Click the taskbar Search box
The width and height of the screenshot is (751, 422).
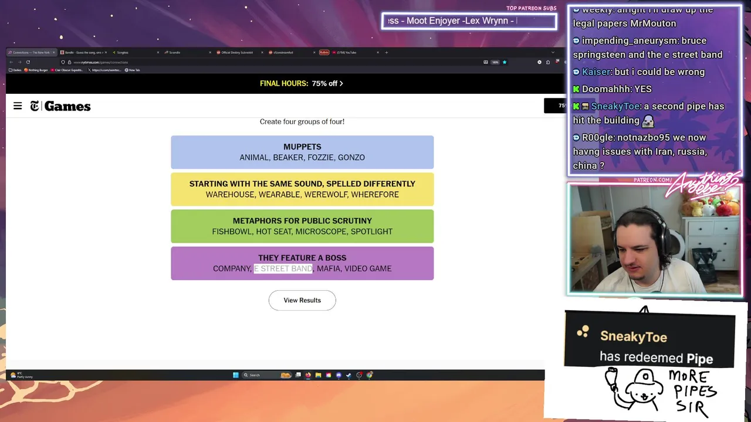pyautogui.click(x=266, y=375)
